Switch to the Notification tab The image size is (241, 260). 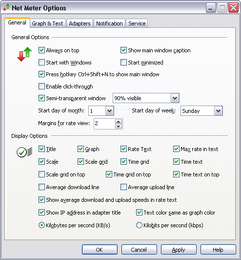(x=109, y=23)
